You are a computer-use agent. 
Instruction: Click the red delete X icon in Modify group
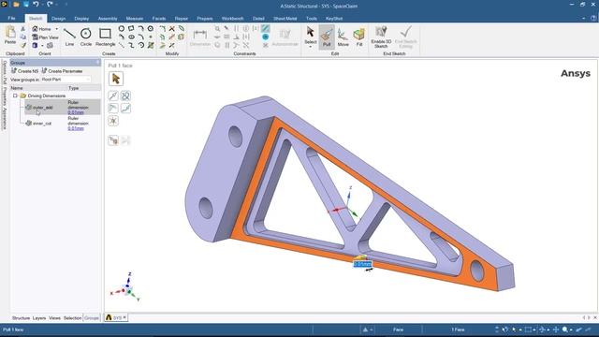pyautogui.click(x=172, y=29)
